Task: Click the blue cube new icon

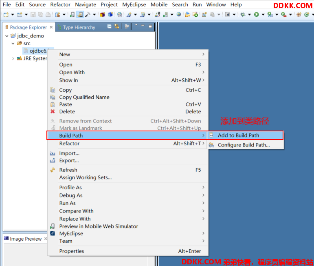Action: (x=110, y=14)
